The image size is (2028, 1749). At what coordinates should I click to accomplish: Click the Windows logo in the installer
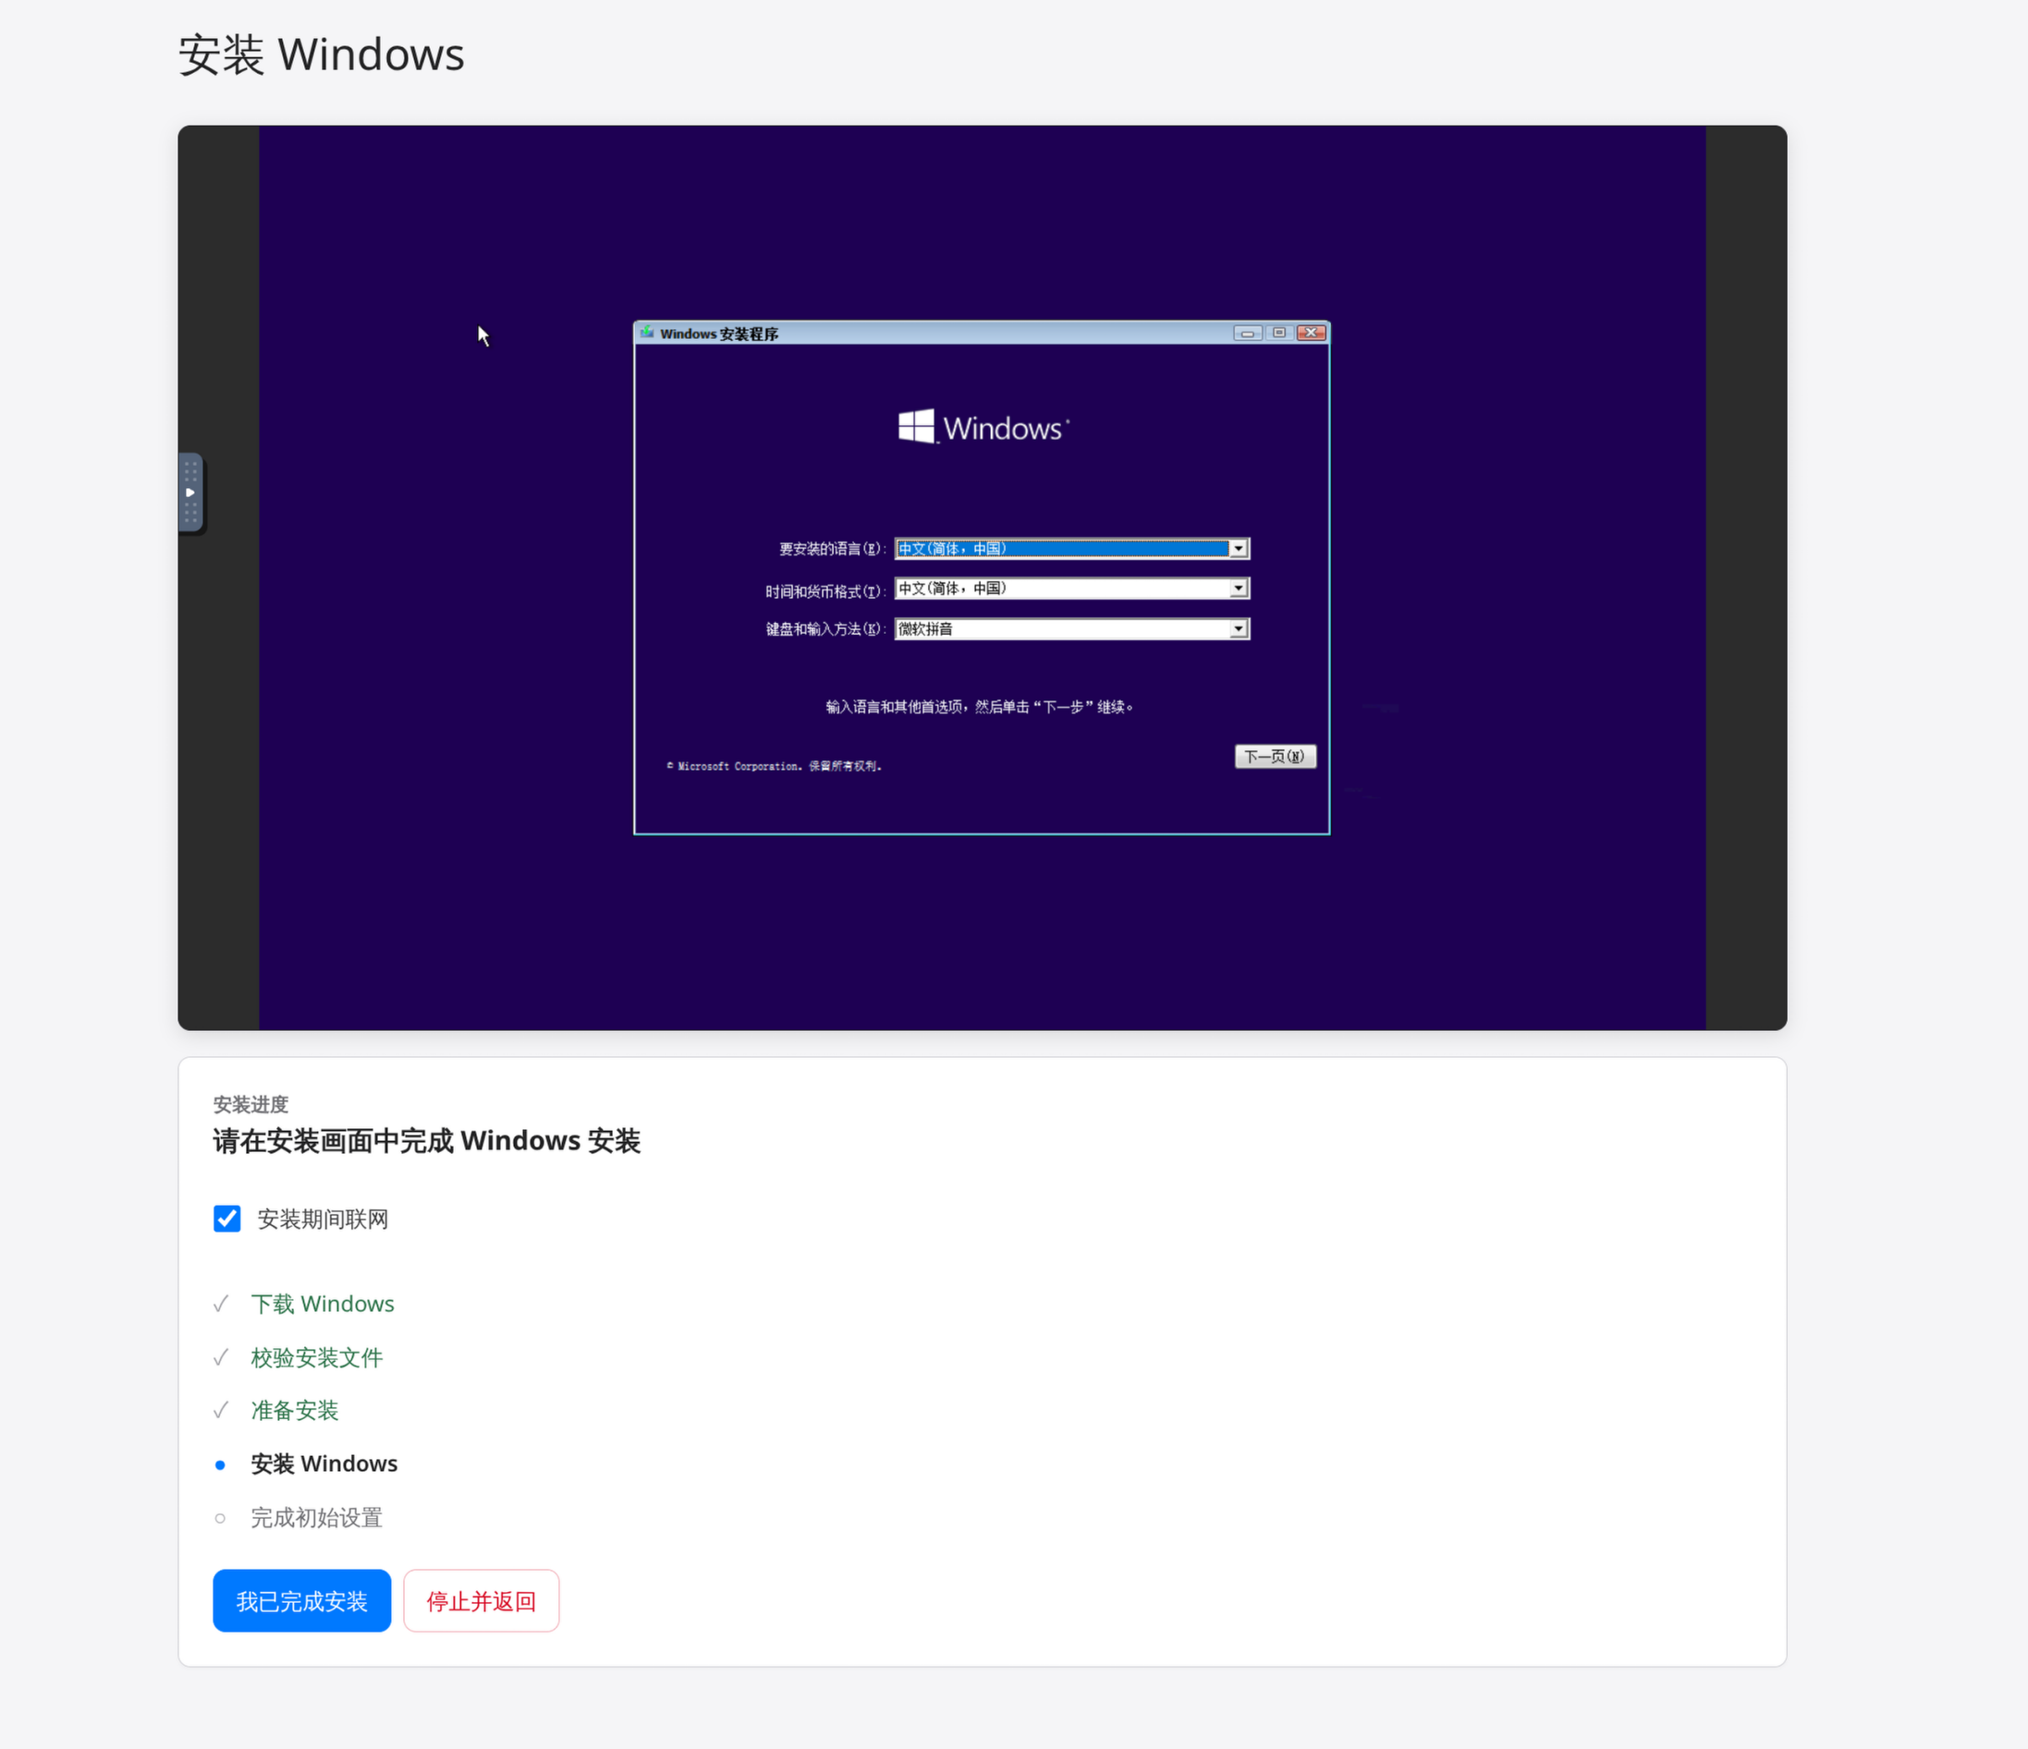click(983, 428)
